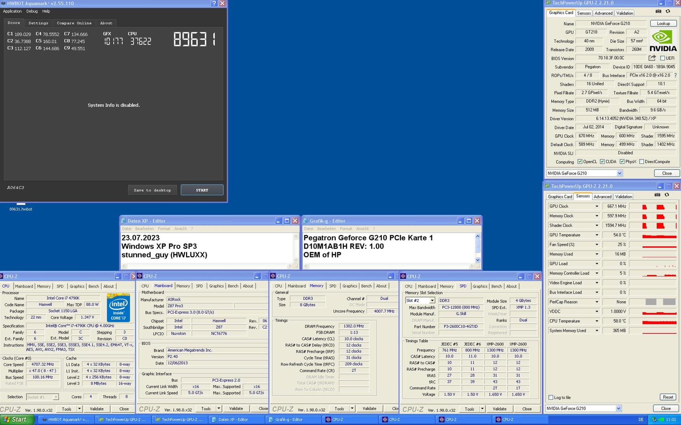Viewport: 681px width, 425px height.
Task: Click the Grafik-g Editor notepad title icon
Action: pos(305,221)
